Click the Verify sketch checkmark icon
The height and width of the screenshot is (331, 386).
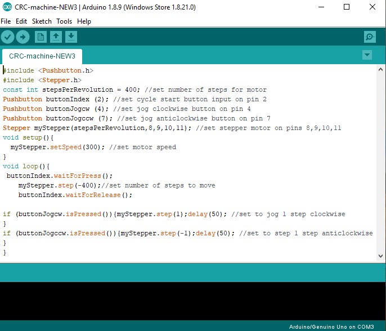pyautogui.click(x=7, y=37)
